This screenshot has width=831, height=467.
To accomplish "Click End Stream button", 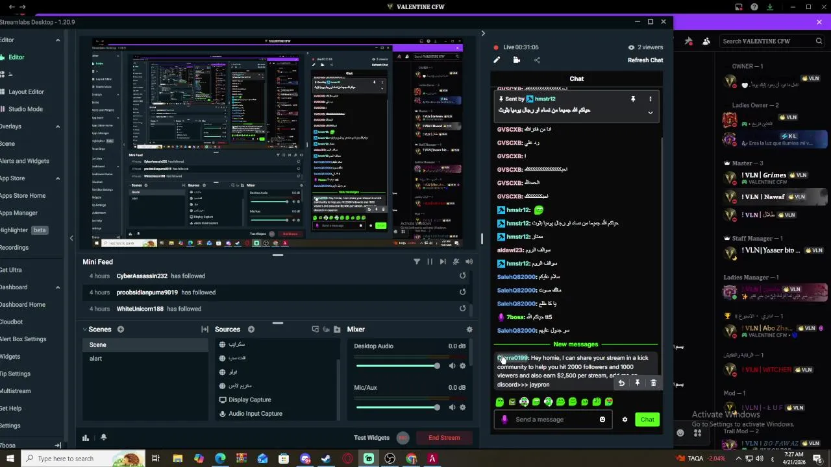I will [444, 438].
